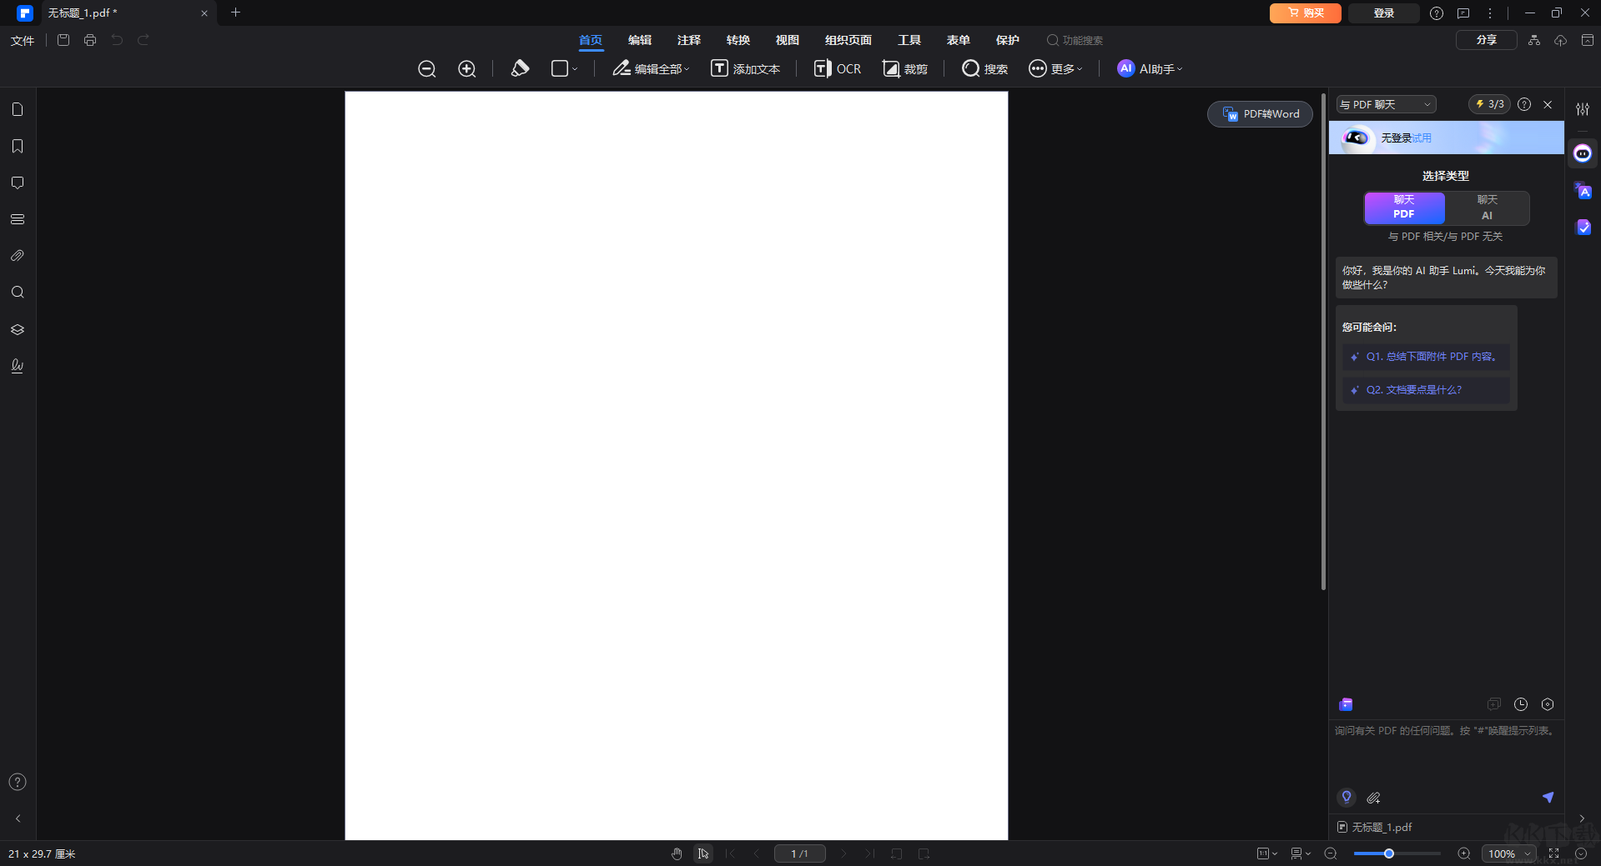Viewport: 1601px width, 866px height.
Task: Click the 添加文本 tool
Action: coord(746,68)
